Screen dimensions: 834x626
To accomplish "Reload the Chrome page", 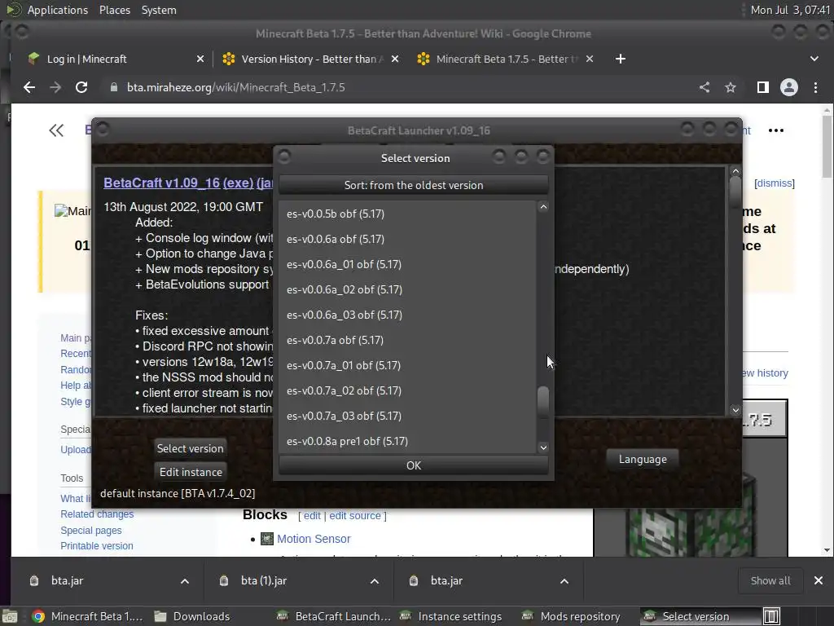I will point(81,87).
